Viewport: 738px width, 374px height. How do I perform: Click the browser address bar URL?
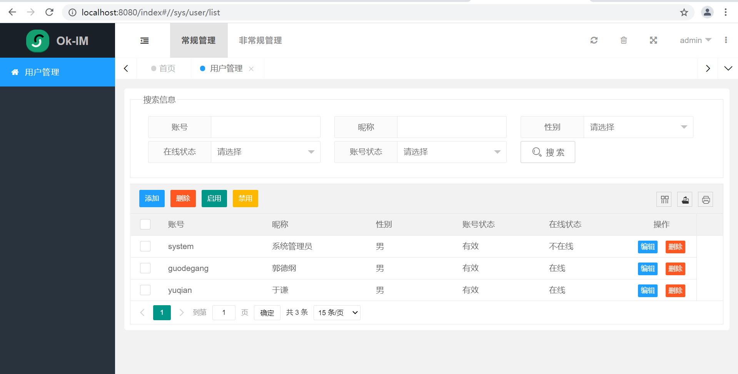pyautogui.click(x=150, y=12)
